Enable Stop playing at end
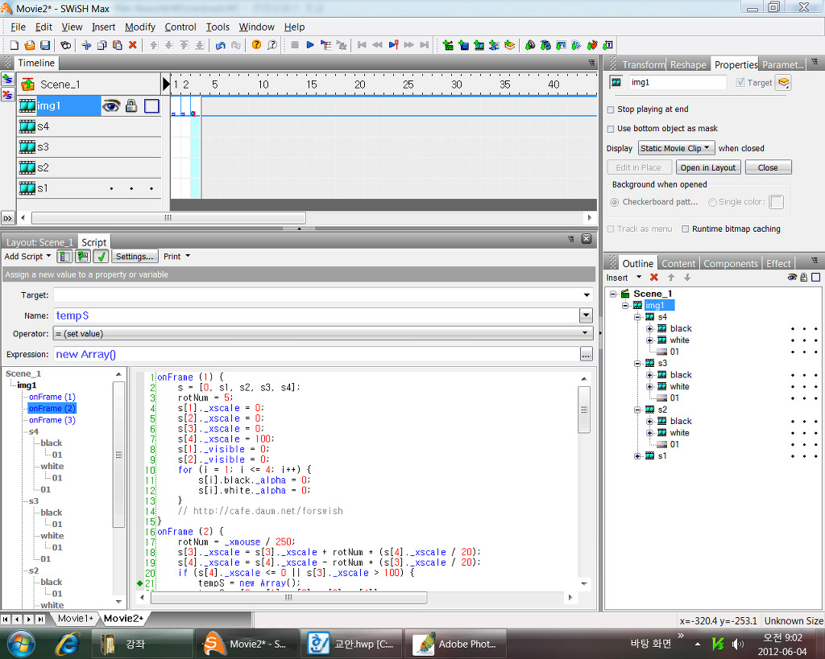825x659 pixels. [611, 109]
